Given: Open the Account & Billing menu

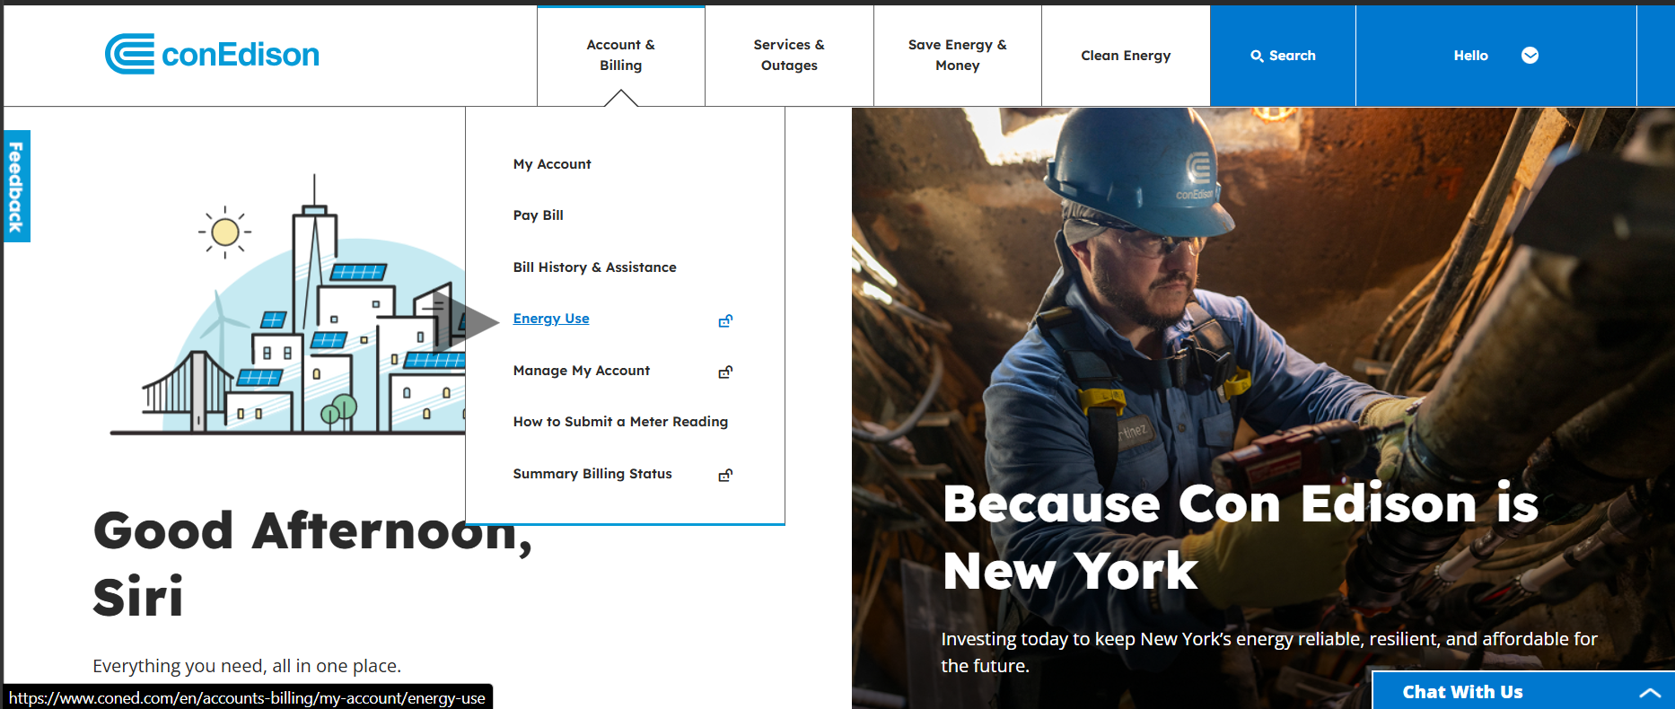Looking at the screenshot, I should (621, 55).
